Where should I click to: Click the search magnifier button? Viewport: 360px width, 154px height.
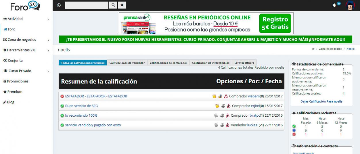pos(113,5)
